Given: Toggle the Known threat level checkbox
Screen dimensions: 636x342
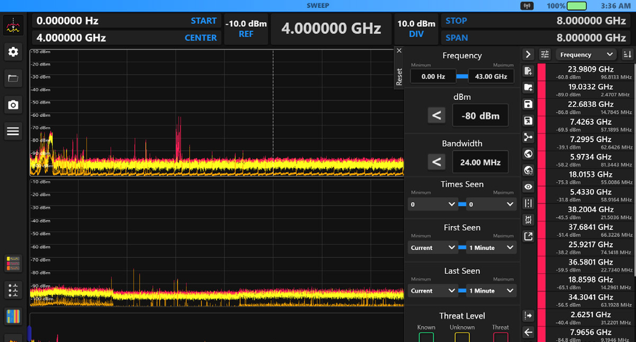Looking at the screenshot, I should pyautogui.click(x=426, y=337).
